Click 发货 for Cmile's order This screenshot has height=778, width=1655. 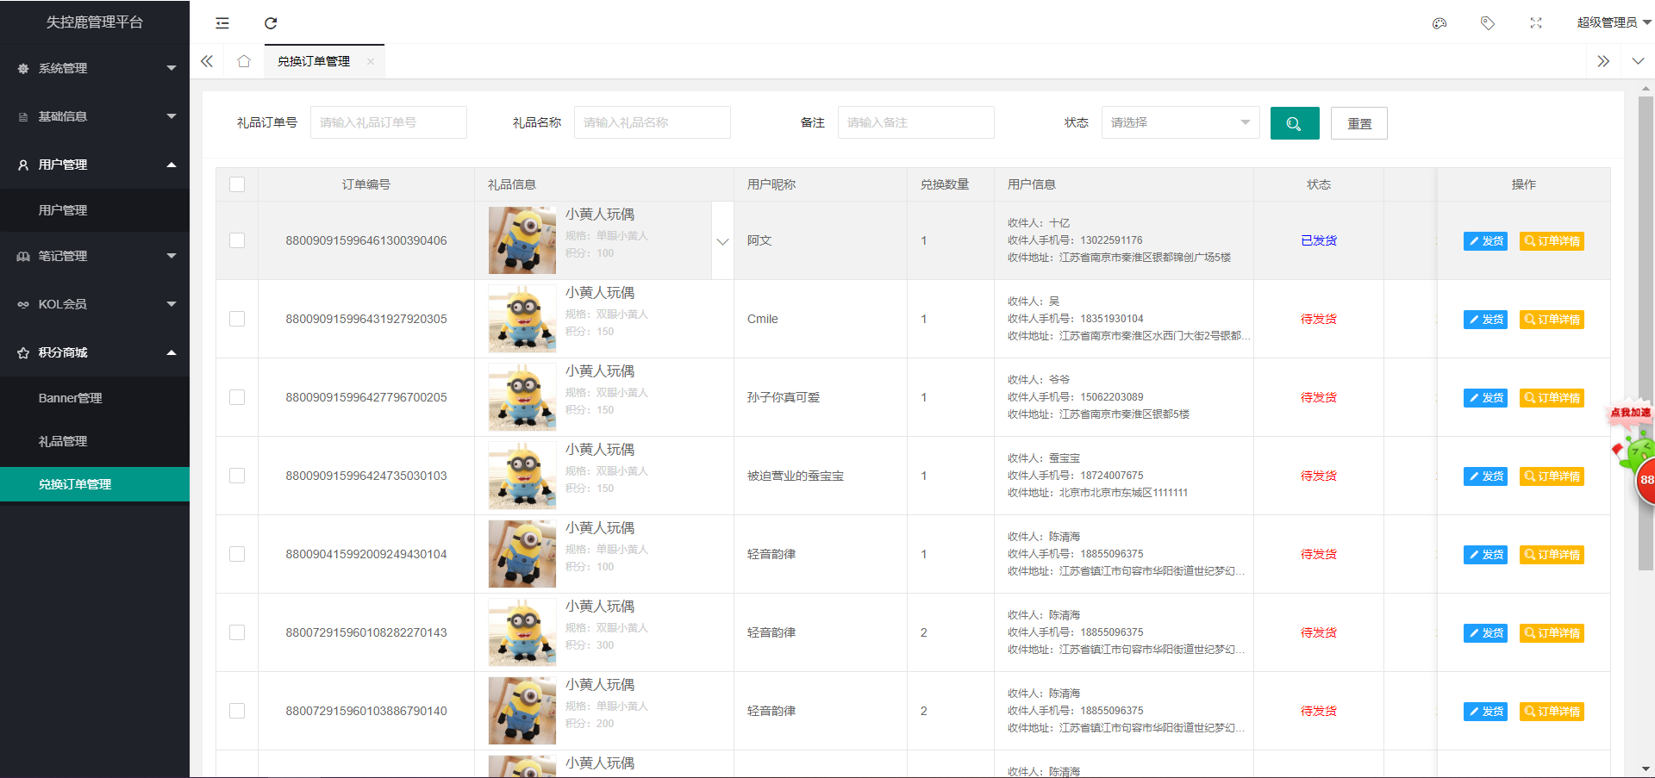click(x=1486, y=320)
